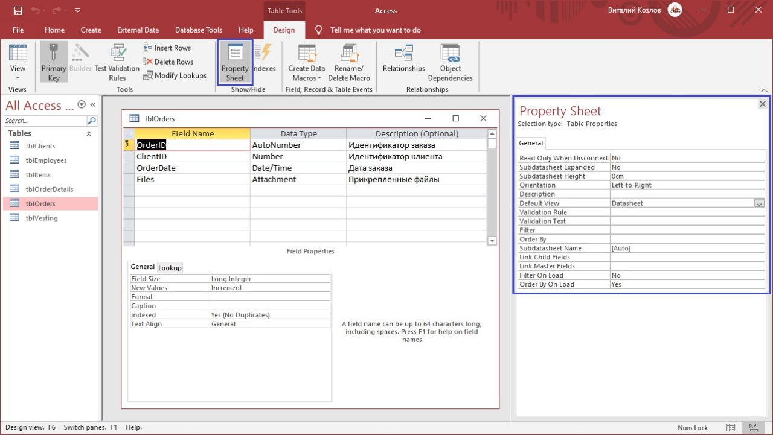
Task: Switch to Datasheet view in status bar
Action: click(731, 427)
